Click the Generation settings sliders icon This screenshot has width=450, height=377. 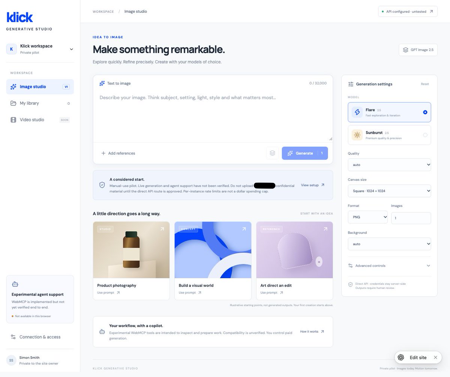[351, 84]
